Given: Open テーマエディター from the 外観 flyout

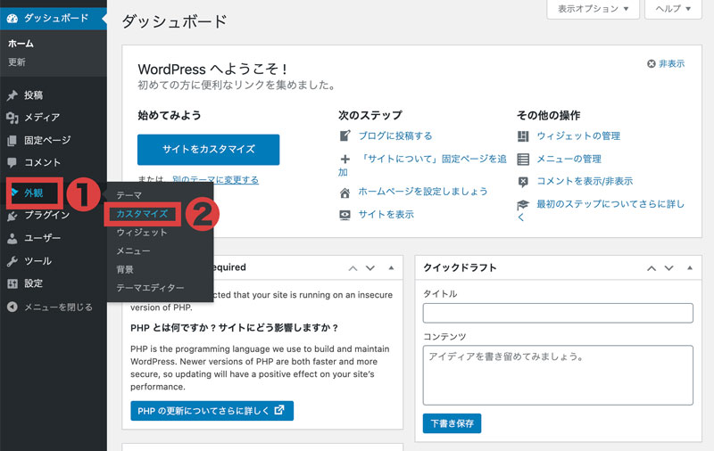Looking at the screenshot, I should [150, 288].
